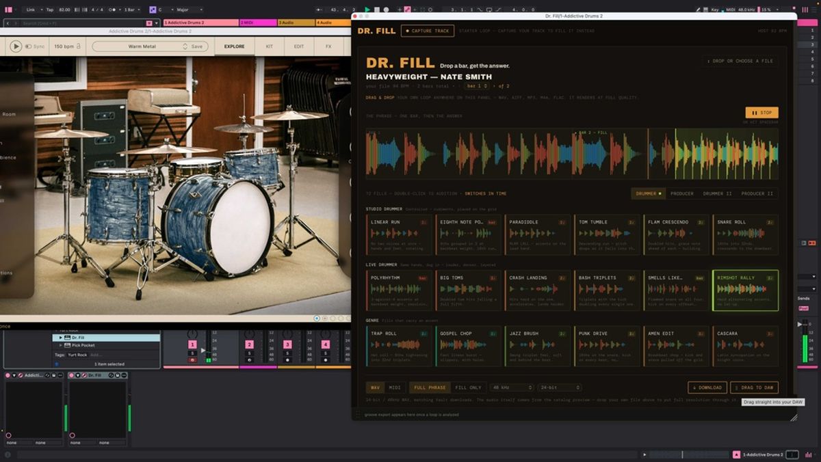
Task: Expand the Dr. Fill browser item
Action: [x=60, y=338]
